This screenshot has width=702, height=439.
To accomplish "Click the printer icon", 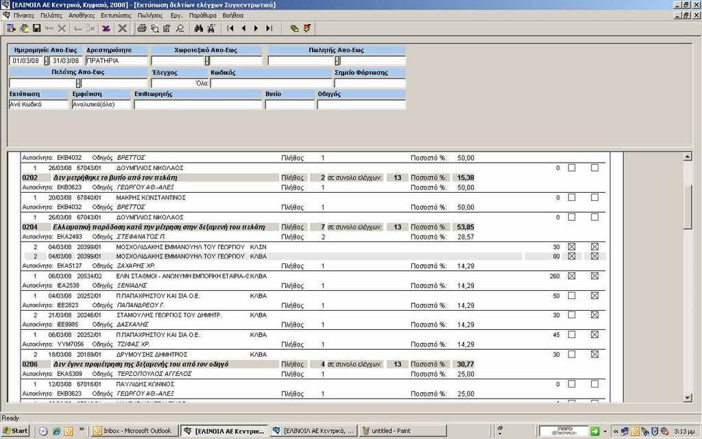I will click(x=142, y=28).
